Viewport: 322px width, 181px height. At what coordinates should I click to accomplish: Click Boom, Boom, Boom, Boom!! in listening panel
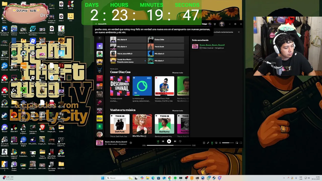[212, 45]
